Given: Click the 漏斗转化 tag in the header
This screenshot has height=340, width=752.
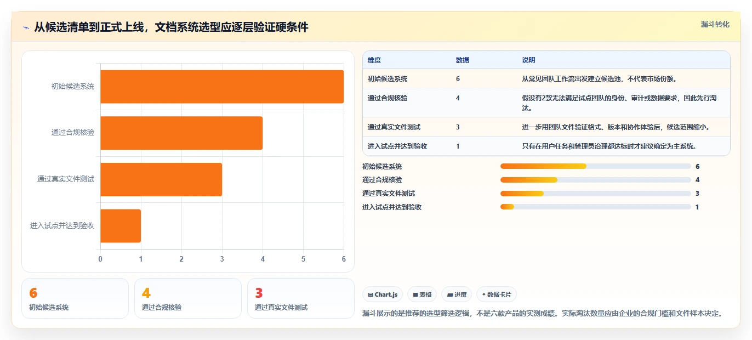Looking at the screenshot, I should tap(715, 24).
